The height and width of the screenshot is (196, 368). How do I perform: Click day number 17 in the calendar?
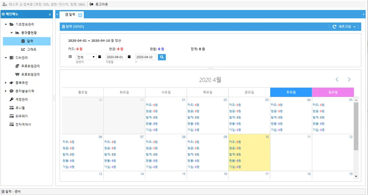267,174
